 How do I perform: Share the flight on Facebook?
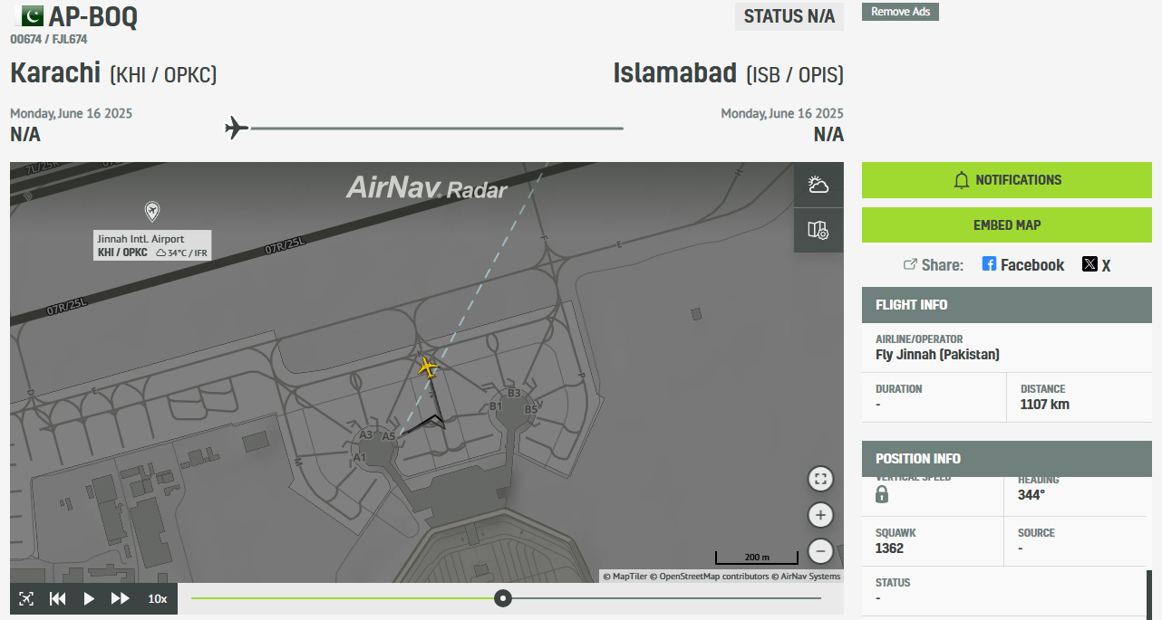(x=1023, y=264)
